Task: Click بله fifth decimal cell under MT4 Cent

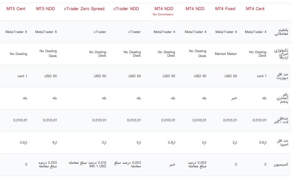Action: pos(264,98)
